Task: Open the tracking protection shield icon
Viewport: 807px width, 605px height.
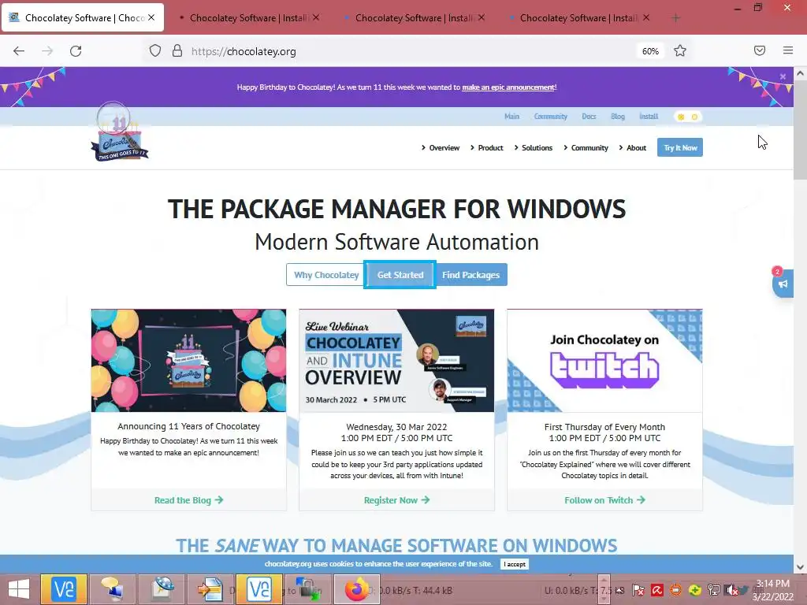Action: tap(155, 51)
